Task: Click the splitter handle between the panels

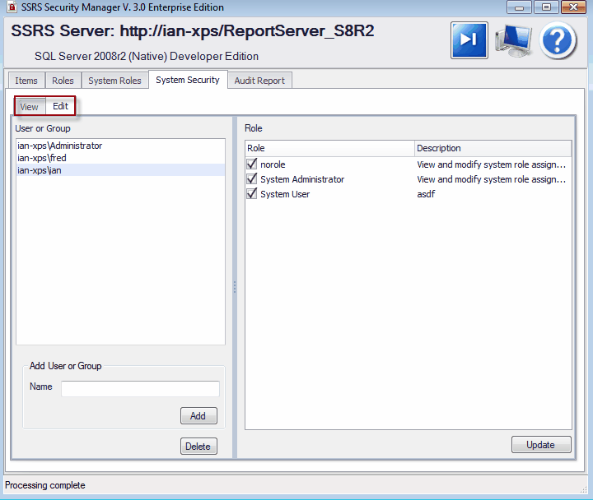Action: 235,287
